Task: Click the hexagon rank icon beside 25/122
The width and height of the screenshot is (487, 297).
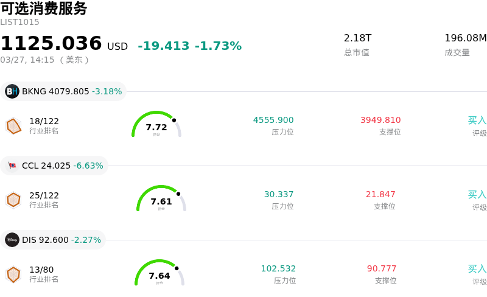Action: pos(13,200)
